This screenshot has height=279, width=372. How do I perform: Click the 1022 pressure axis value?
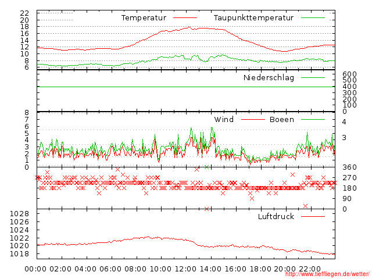click(x=19, y=238)
